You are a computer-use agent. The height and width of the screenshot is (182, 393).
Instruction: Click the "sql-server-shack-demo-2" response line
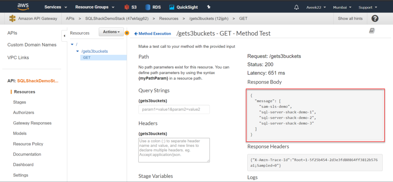click(x=287, y=118)
